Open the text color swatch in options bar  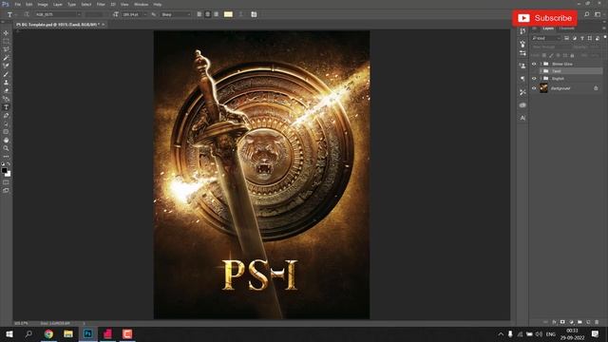(x=228, y=14)
